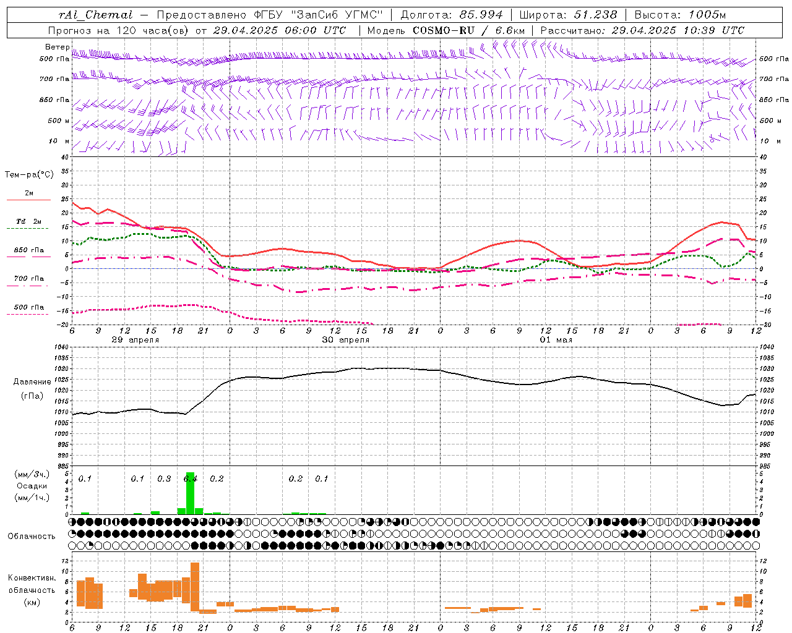Click the calculated time Рассчитано 10:39 UTC

click(x=642, y=30)
